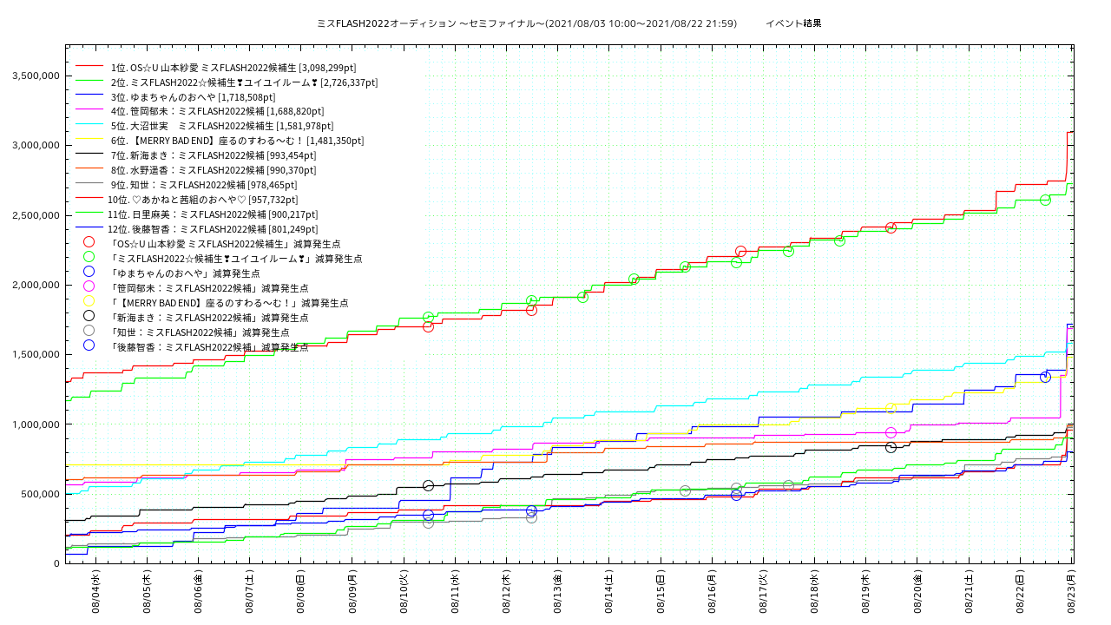Click the black circle icon for 新海まき 減算発生点
Viewport: 1111px width, 625px height.
point(89,317)
